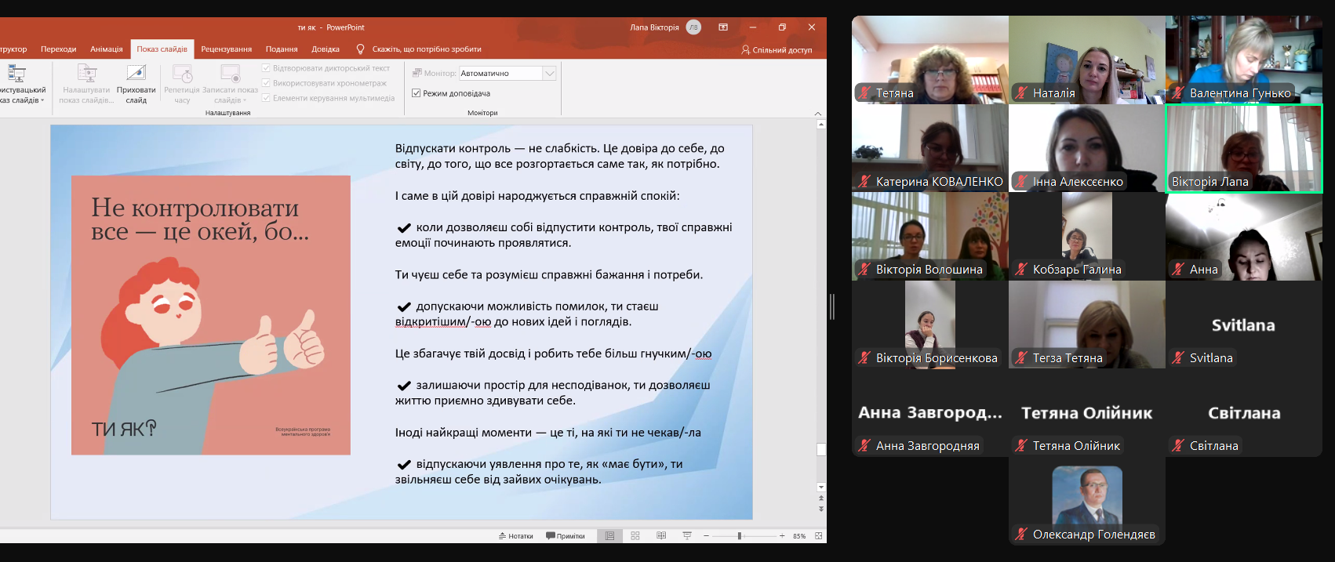Image resolution: width=1335 pixels, height=562 pixels.
Task: Select Світлана participant tile
Action: [x=1244, y=413]
